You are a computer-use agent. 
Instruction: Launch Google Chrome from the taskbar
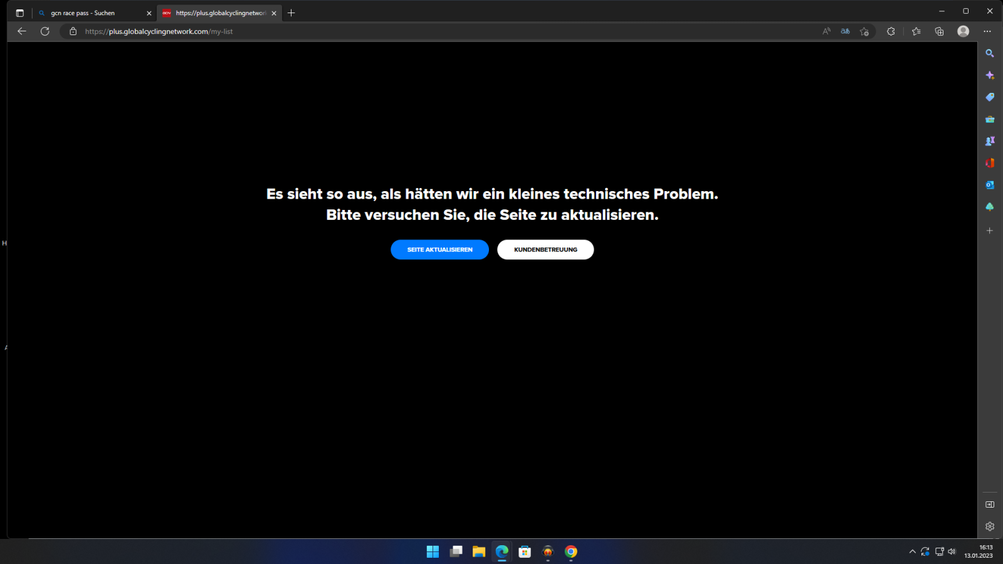pyautogui.click(x=571, y=551)
